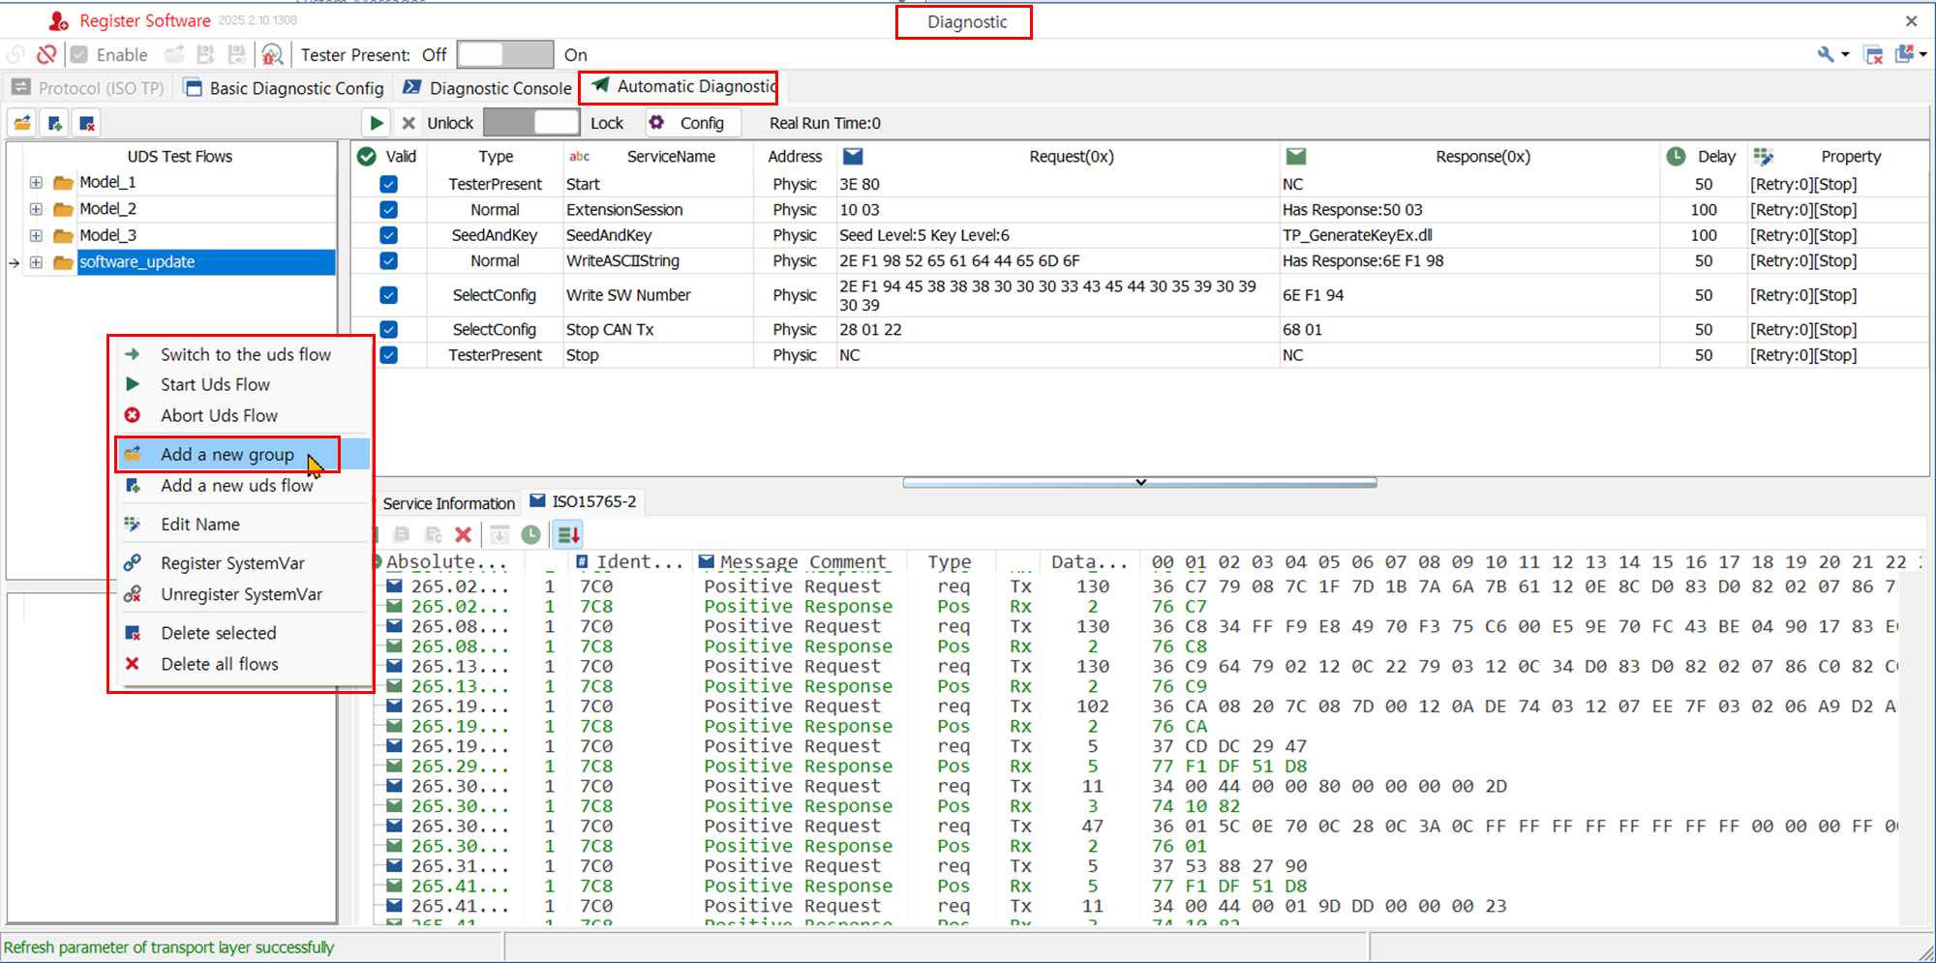1936x963 pixels.
Task: Click the Register Software user icon
Action: [58, 20]
